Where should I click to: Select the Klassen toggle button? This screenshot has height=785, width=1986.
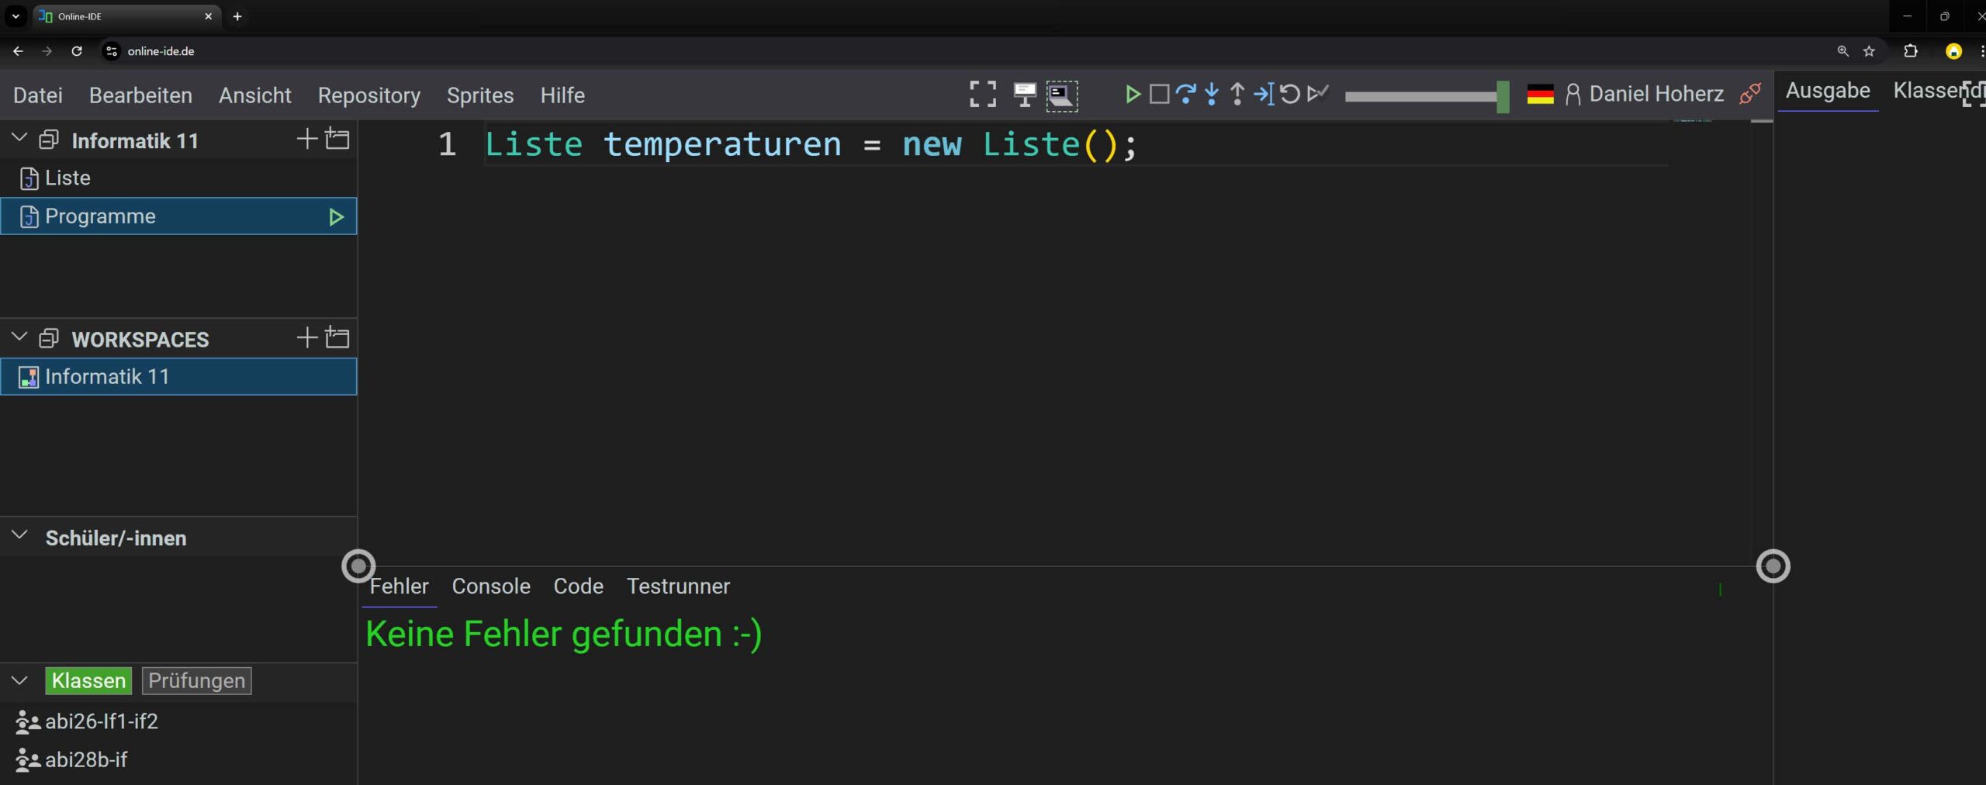pos(88,681)
